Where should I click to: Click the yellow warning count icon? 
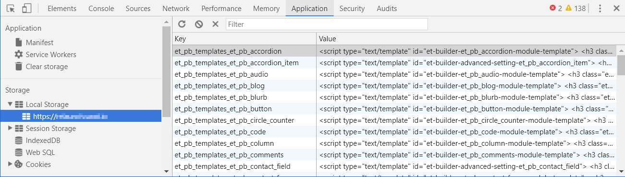coord(568,8)
